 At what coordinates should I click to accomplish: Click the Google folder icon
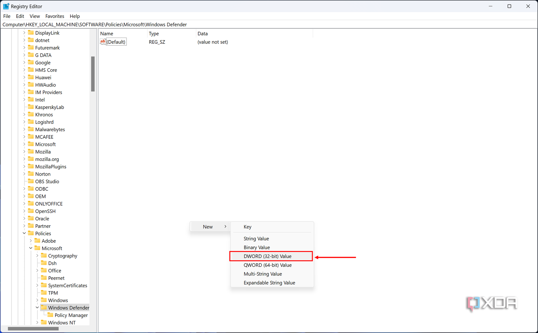point(31,62)
